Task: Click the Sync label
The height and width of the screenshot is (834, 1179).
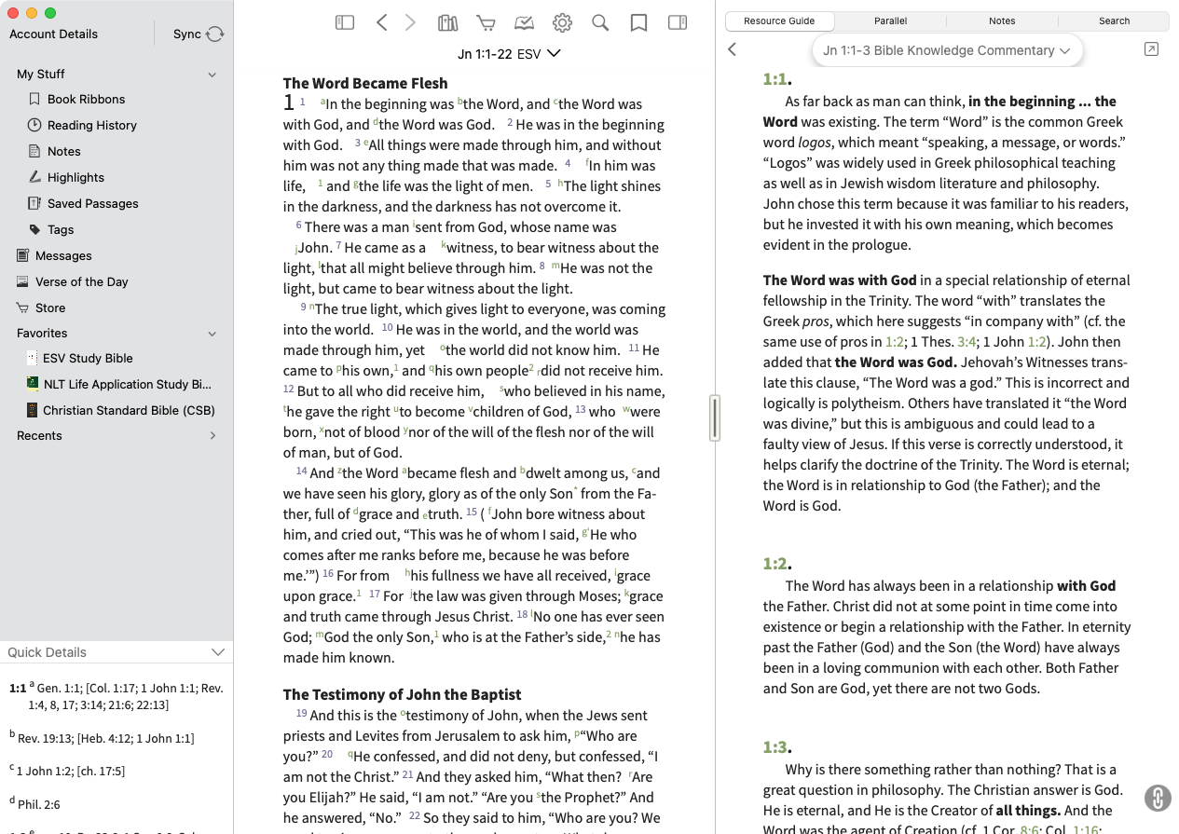Action: [187, 34]
